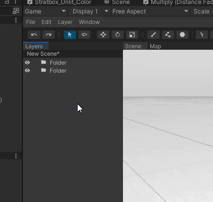213x202 pixels.
Task: Switch to the Map tab
Action: coord(155,46)
